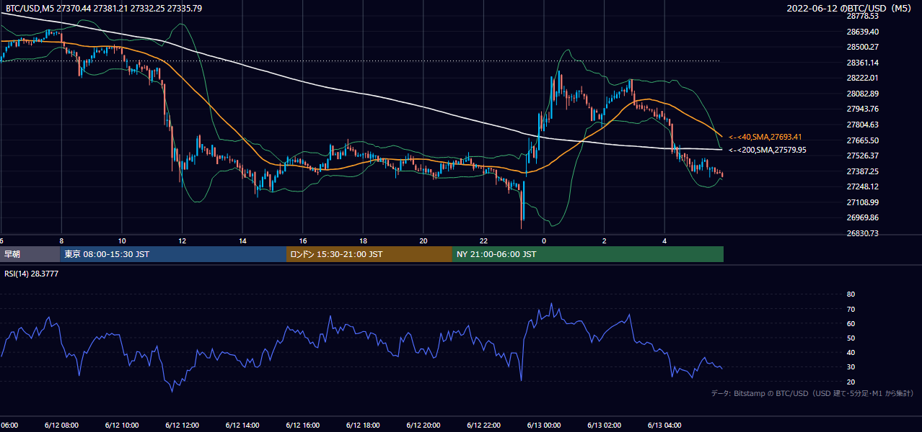922x432 pixels.
Task: Click the bottom time label 6/12 14:00
Action: [x=242, y=425]
